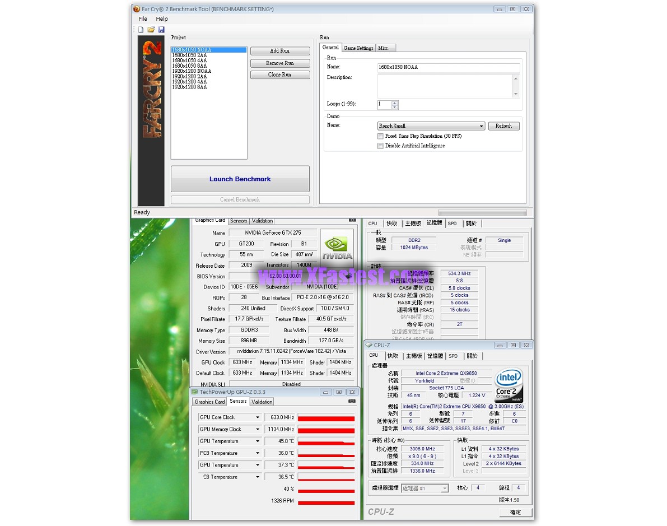This screenshot has width=667, height=526.
Task: Click the Intel Core 2 Extreme logo
Action: [x=509, y=385]
